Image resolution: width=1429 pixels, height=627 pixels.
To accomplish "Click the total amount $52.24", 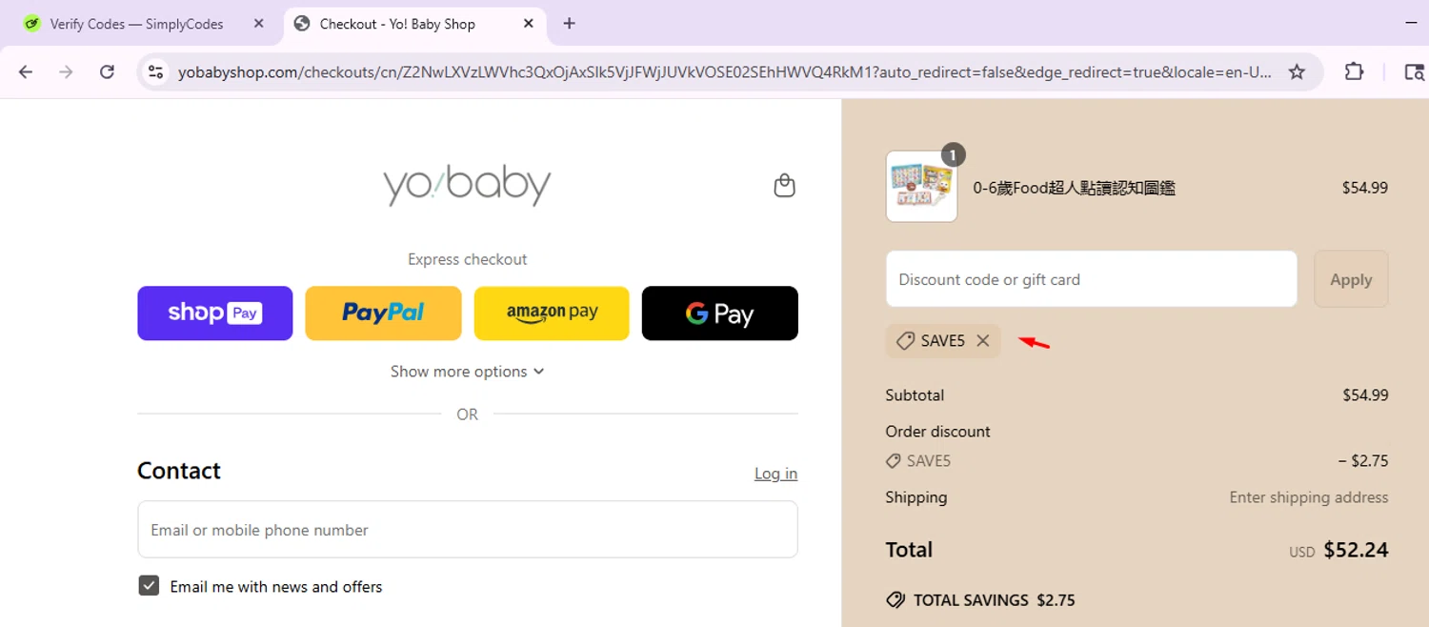I will [x=1356, y=550].
